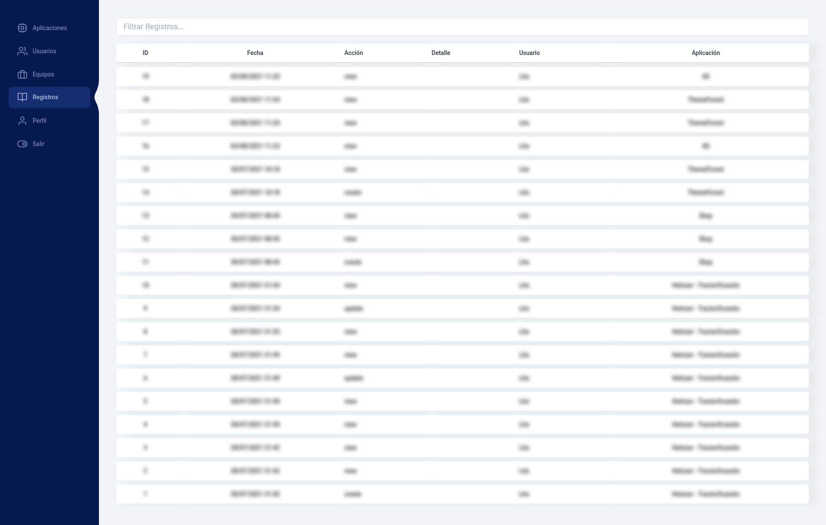
Task: Click the Salir toggle icon
Action: click(22, 144)
